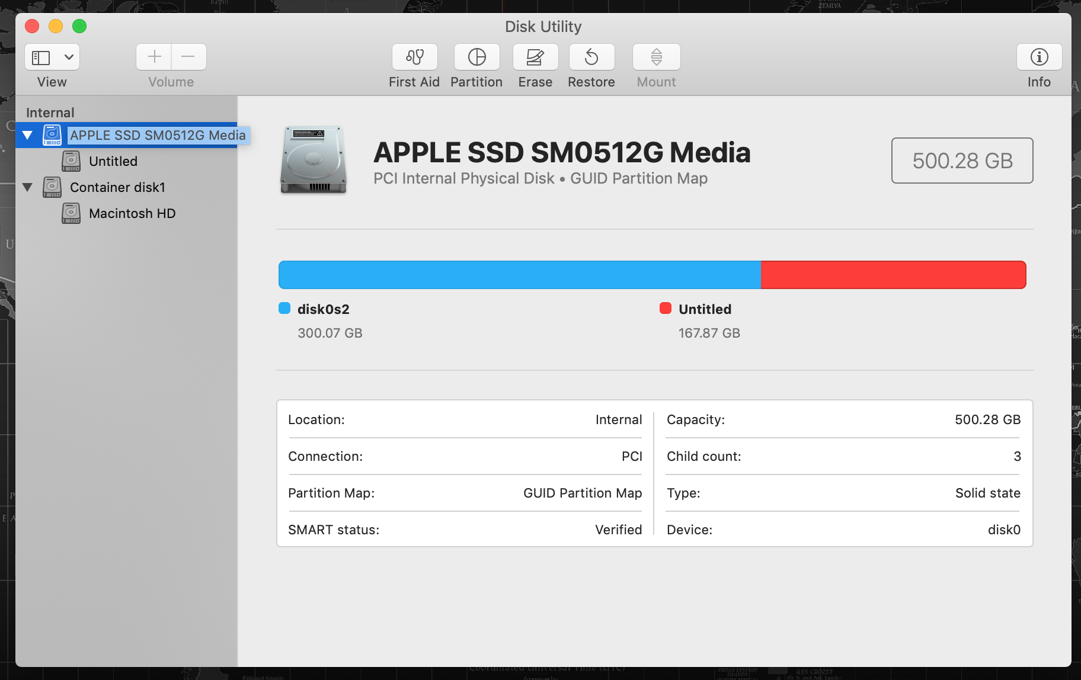Add a volume with plus button
This screenshot has width=1081, height=680.
(154, 57)
